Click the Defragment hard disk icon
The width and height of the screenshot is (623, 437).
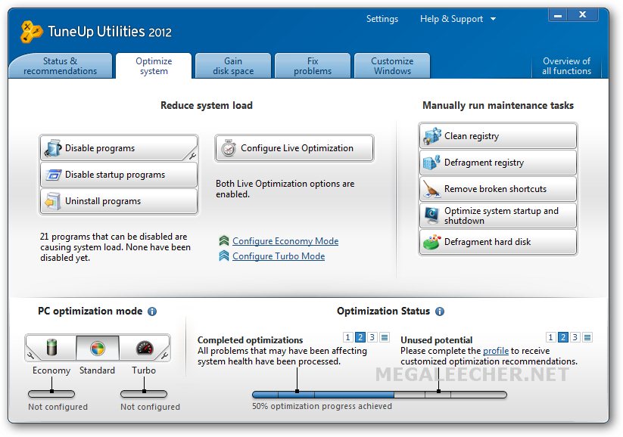tap(432, 243)
